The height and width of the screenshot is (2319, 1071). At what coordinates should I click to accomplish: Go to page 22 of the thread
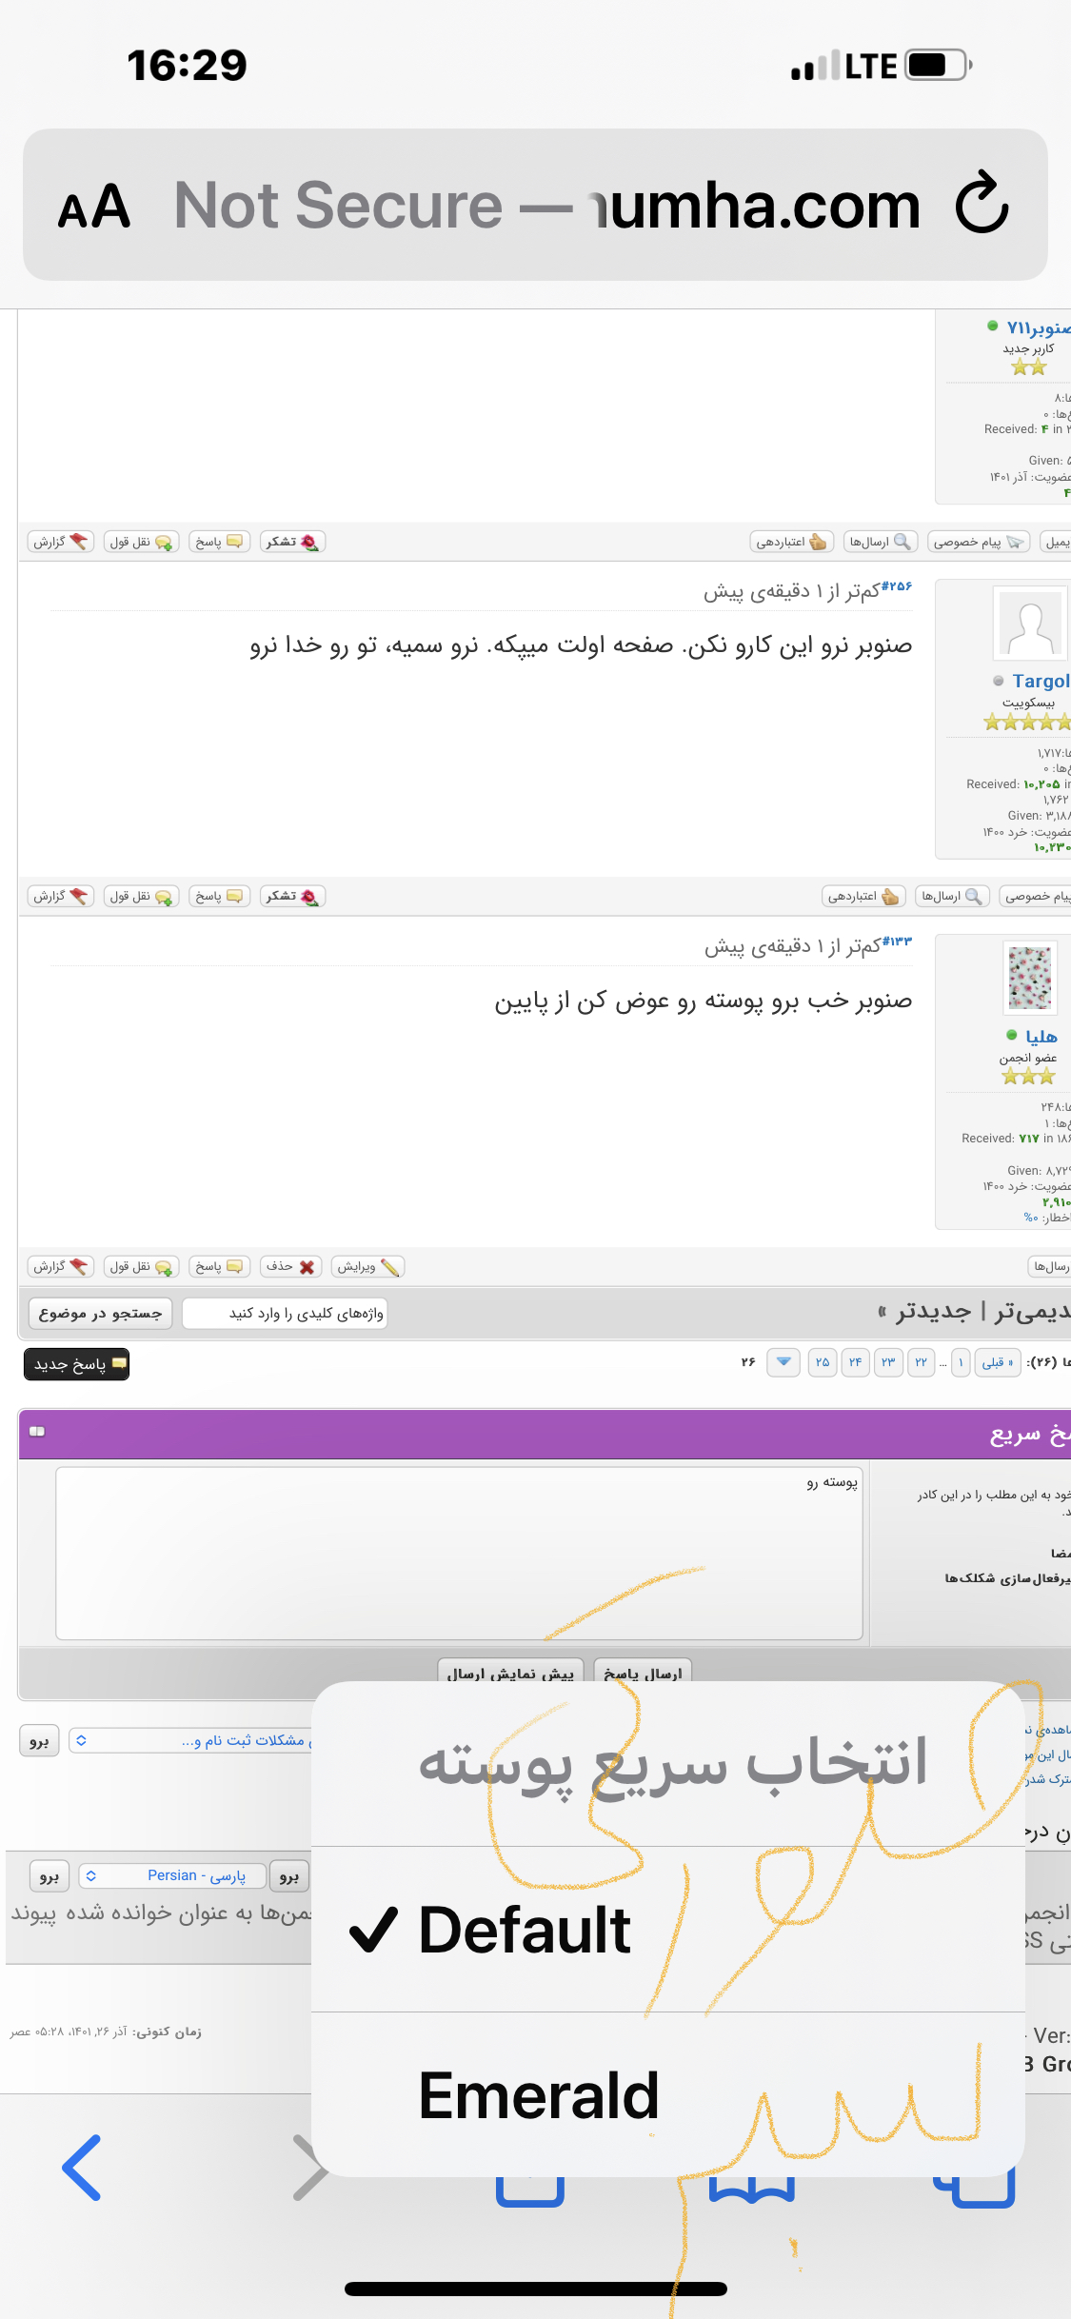pos(921,1362)
